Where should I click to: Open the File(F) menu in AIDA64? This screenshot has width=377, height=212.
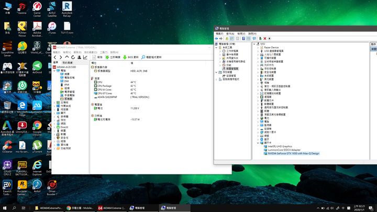[57, 52]
